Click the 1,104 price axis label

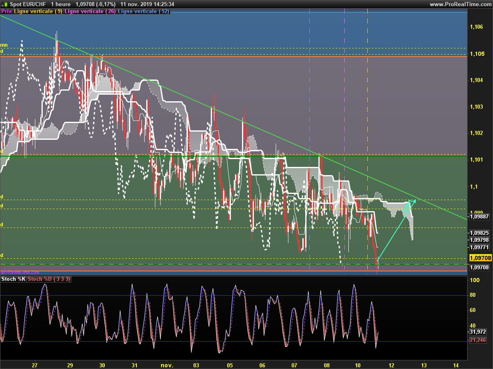point(476,80)
